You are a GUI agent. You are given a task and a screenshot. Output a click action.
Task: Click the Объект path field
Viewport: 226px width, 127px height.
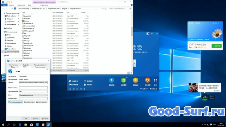tap(33, 83)
